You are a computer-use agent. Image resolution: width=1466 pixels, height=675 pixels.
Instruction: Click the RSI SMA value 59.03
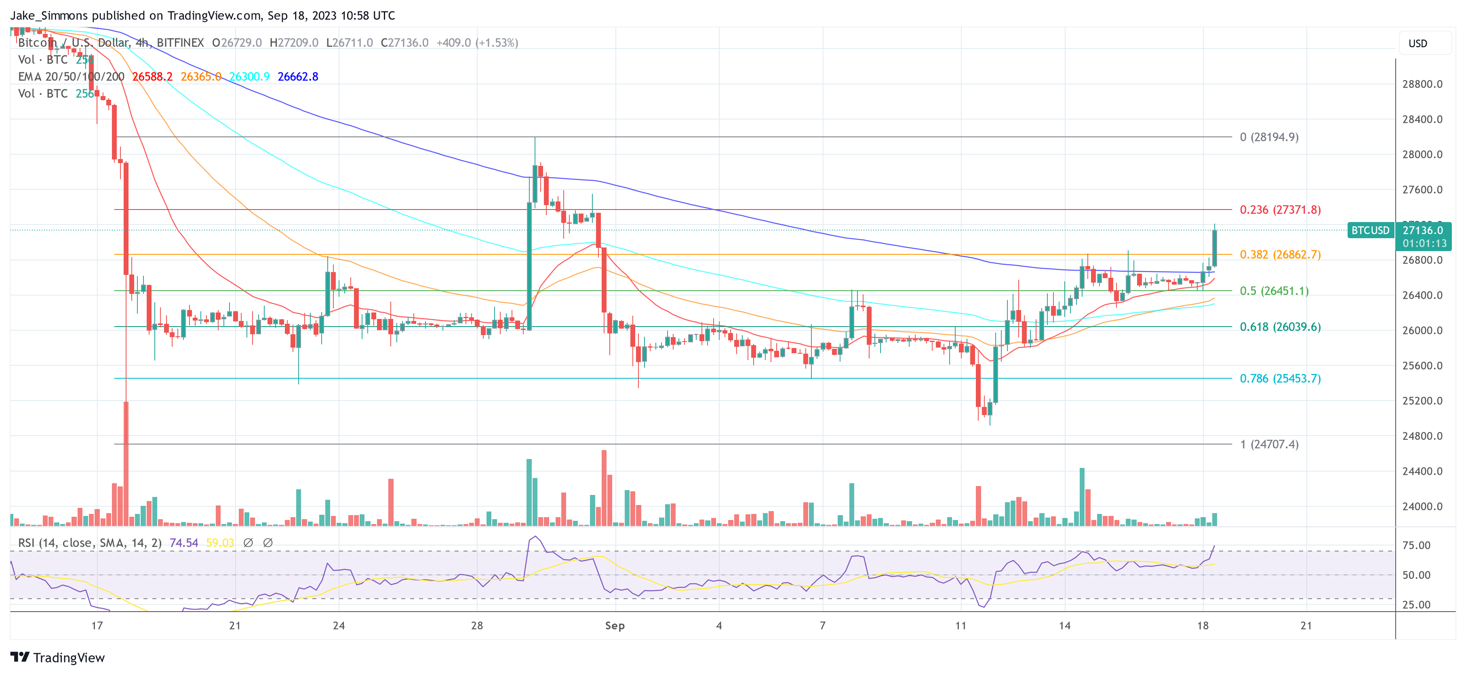(220, 543)
